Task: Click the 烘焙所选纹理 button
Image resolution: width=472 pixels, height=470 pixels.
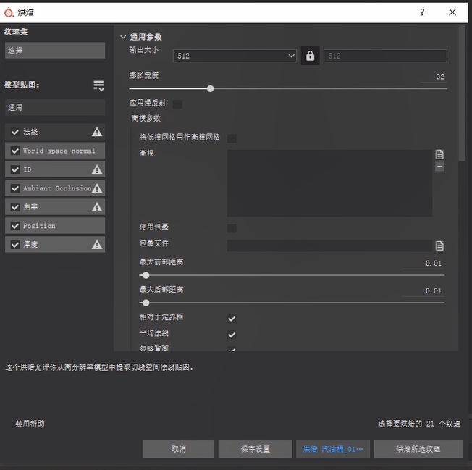Action: (x=418, y=449)
